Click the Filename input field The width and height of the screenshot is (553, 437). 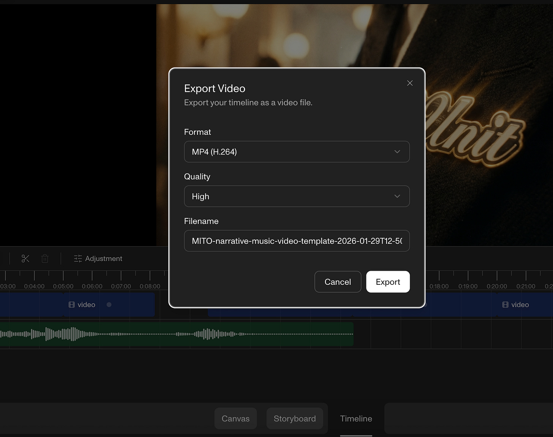[297, 241]
